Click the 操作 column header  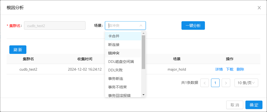click(x=229, y=59)
